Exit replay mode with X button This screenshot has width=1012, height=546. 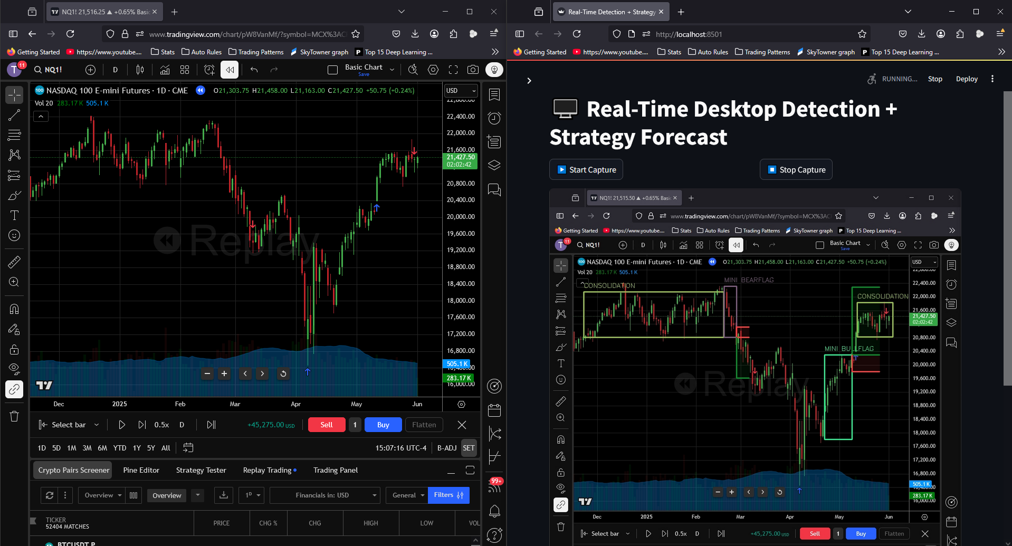pos(462,425)
